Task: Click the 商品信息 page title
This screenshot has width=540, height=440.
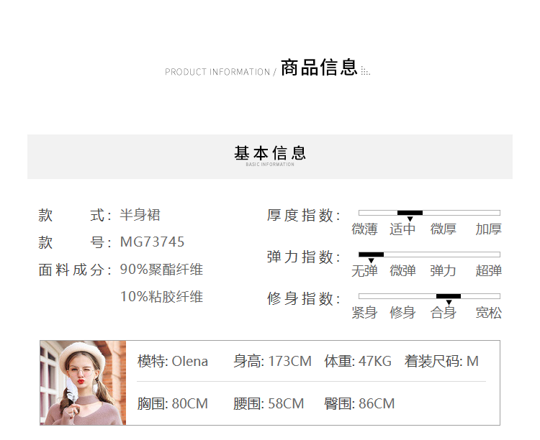Action: click(319, 68)
